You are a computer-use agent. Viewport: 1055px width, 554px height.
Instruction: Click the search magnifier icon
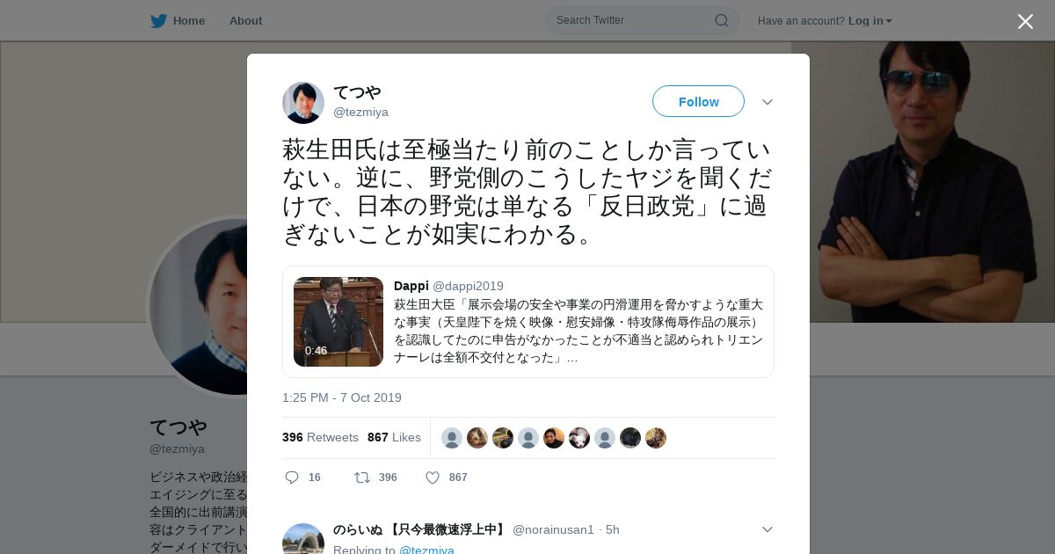(721, 20)
